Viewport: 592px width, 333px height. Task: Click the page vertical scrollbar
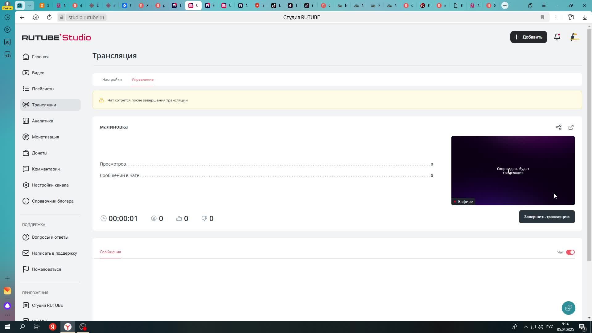click(589, 145)
